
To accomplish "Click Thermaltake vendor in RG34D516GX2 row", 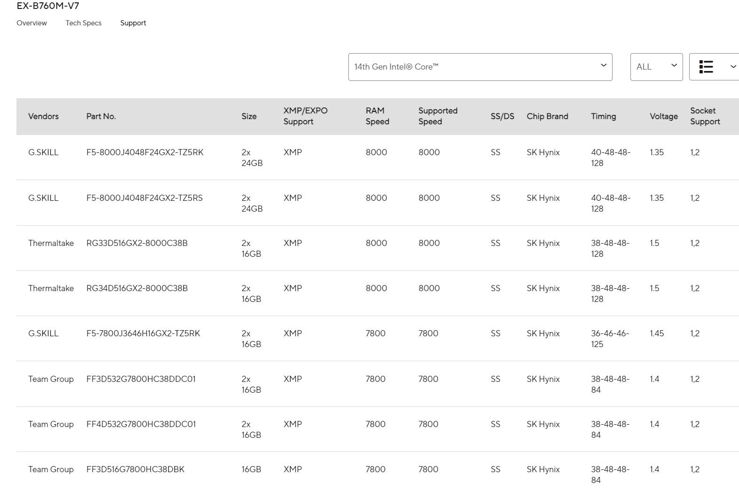I will (x=51, y=288).
